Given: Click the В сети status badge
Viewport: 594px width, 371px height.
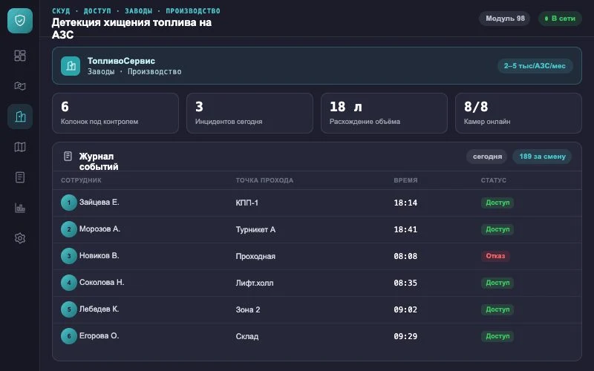Looking at the screenshot, I should tap(560, 19).
